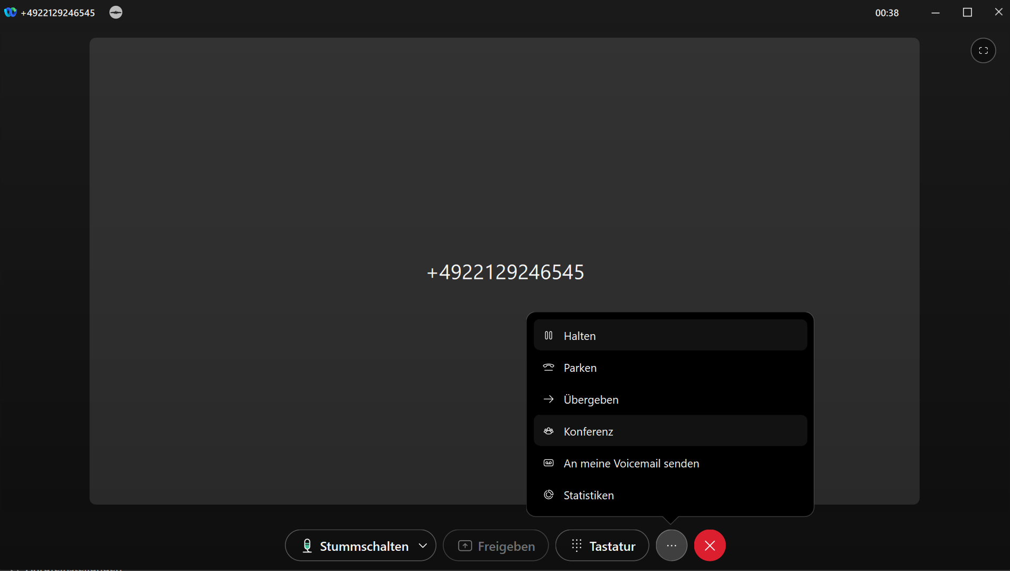Image resolution: width=1010 pixels, height=571 pixels.
Task: Expand the chevron next to Stummschalten
Action: click(x=423, y=546)
